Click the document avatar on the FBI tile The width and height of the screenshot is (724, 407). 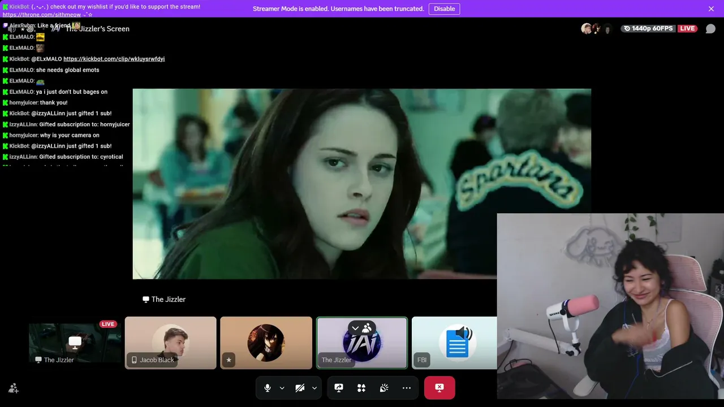(457, 343)
